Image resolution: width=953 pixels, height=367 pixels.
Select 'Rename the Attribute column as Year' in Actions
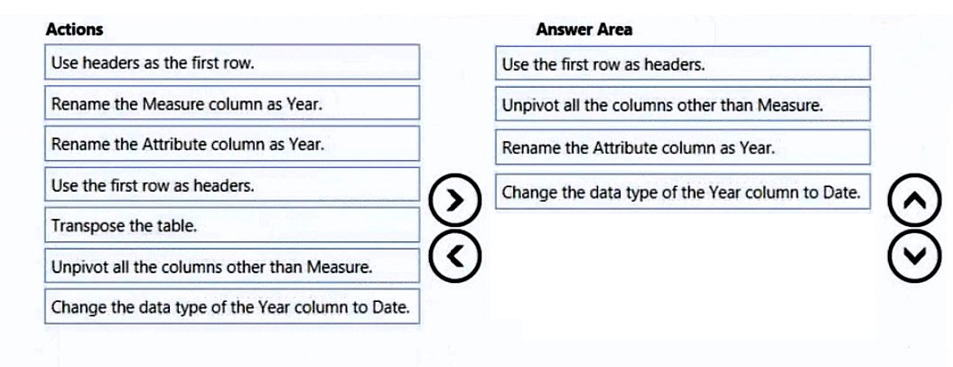tap(232, 144)
